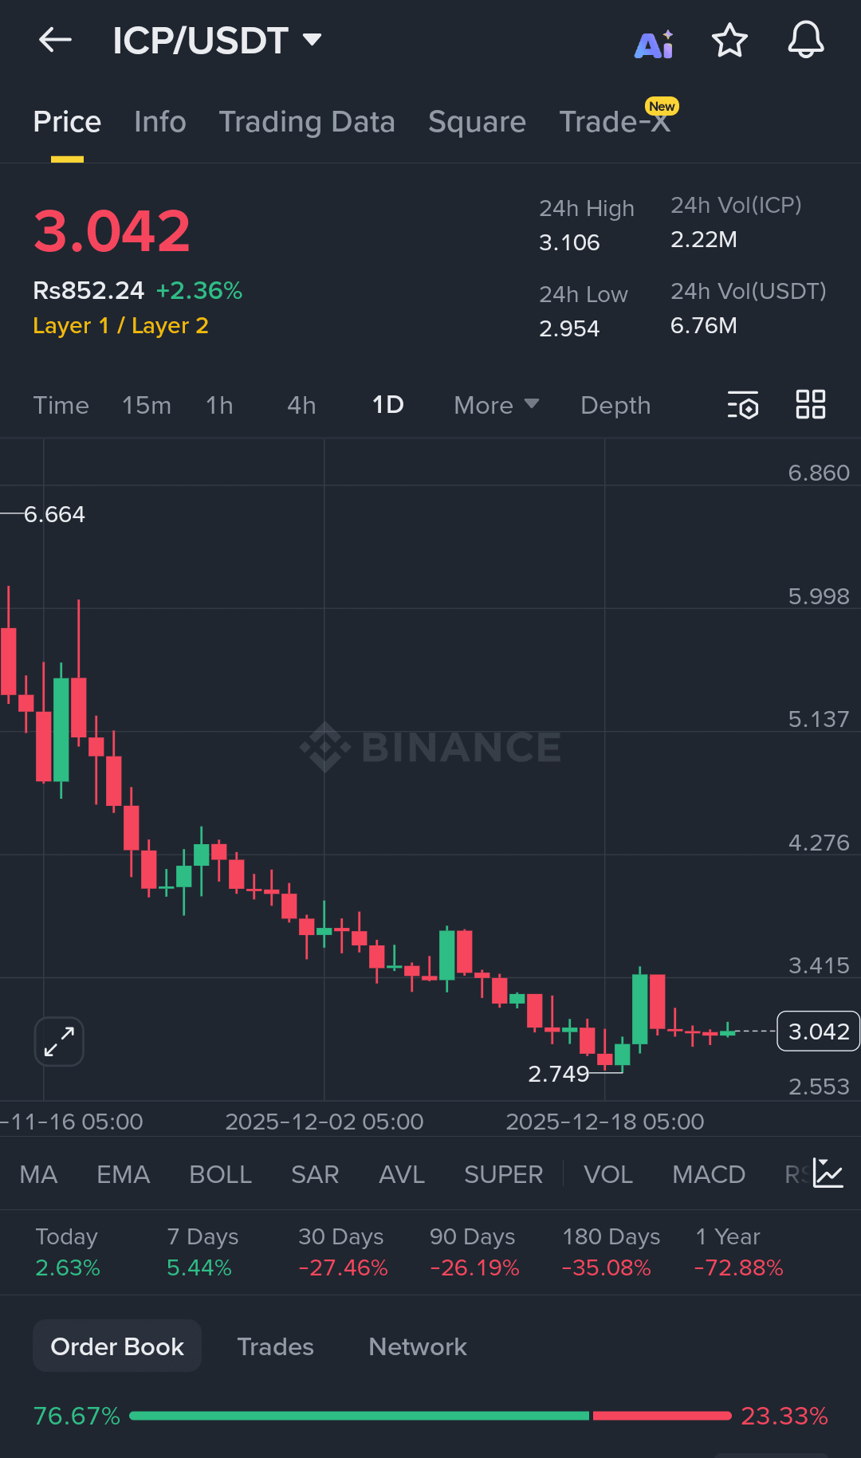Toggle the SUPER indicator
The image size is (861, 1458).
pos(504,1174)
